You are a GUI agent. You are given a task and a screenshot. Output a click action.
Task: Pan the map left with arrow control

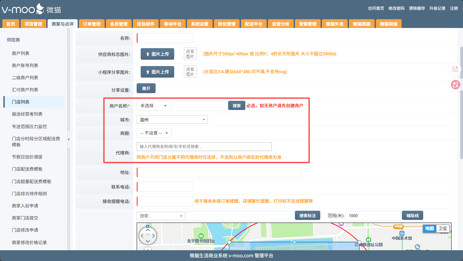click(x=142, y=235)
